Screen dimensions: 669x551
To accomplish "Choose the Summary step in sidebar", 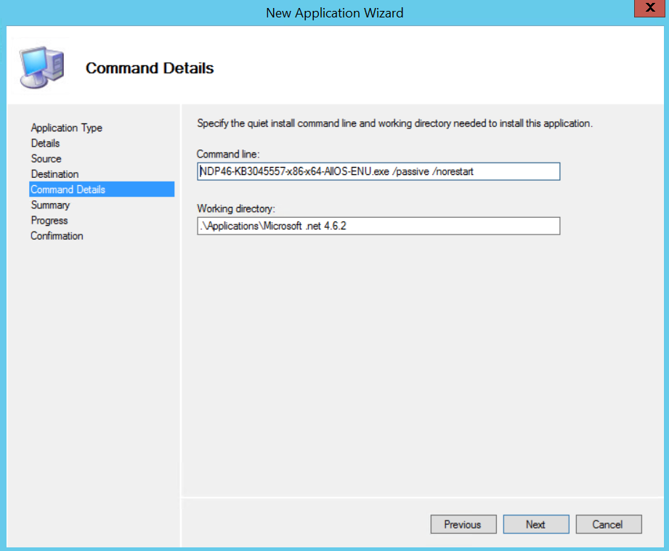I will [x=50, y=205].
